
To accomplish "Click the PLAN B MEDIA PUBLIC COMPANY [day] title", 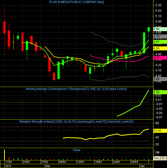I will coord(76,2).
